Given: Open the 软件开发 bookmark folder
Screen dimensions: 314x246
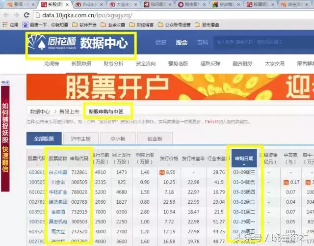Looking at the screenshot, I should (x=84, y=25).
